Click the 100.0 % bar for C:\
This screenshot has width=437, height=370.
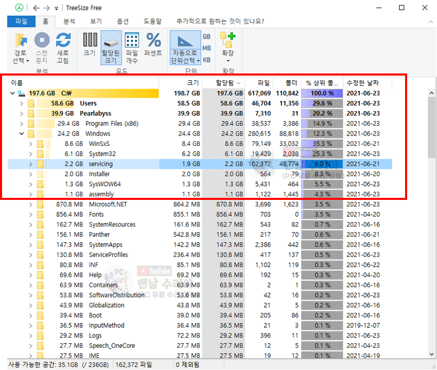point(322,93)
